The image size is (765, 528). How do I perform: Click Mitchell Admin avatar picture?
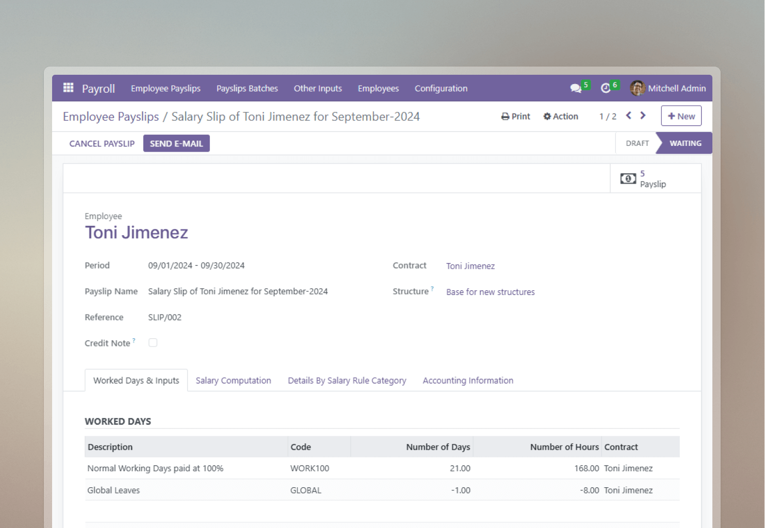[x=638, y=88]
